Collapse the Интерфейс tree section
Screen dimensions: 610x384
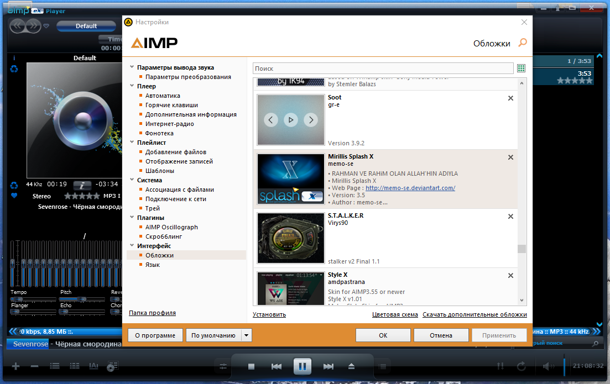[x=132, y=245]
